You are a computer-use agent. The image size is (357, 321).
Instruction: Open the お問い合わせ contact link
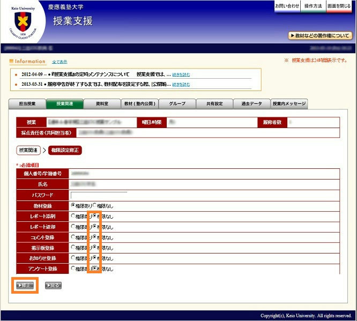287,6
